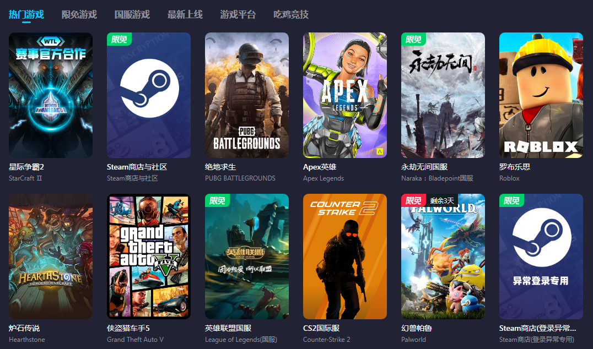
Task: Go to the 游戏平台 tab
Action: 238,14
